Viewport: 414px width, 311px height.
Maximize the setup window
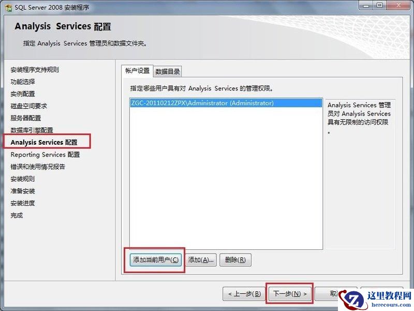380,5
